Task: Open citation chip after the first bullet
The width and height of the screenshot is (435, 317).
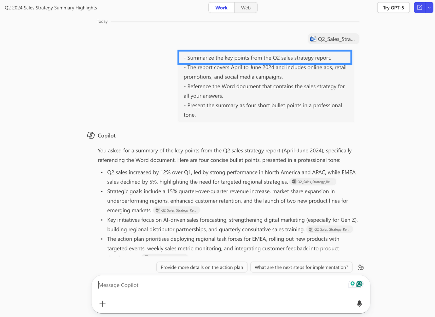Action: [313, 182]
